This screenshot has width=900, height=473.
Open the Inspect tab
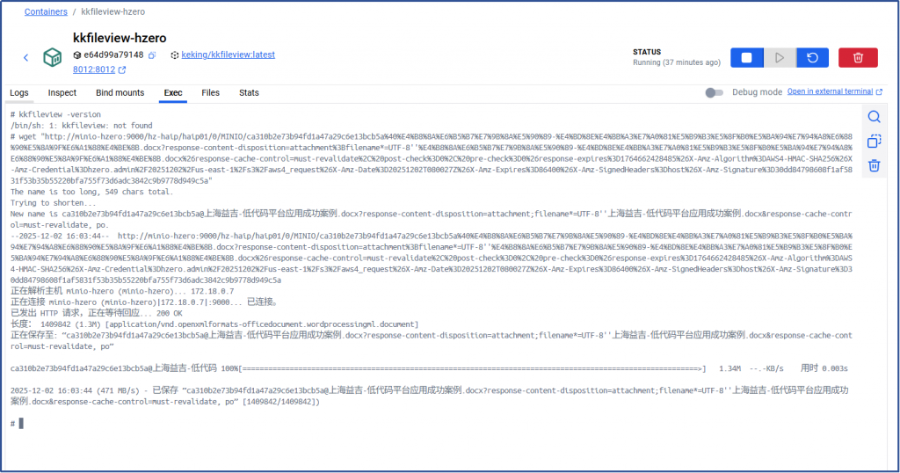click(x=62, y=92)
